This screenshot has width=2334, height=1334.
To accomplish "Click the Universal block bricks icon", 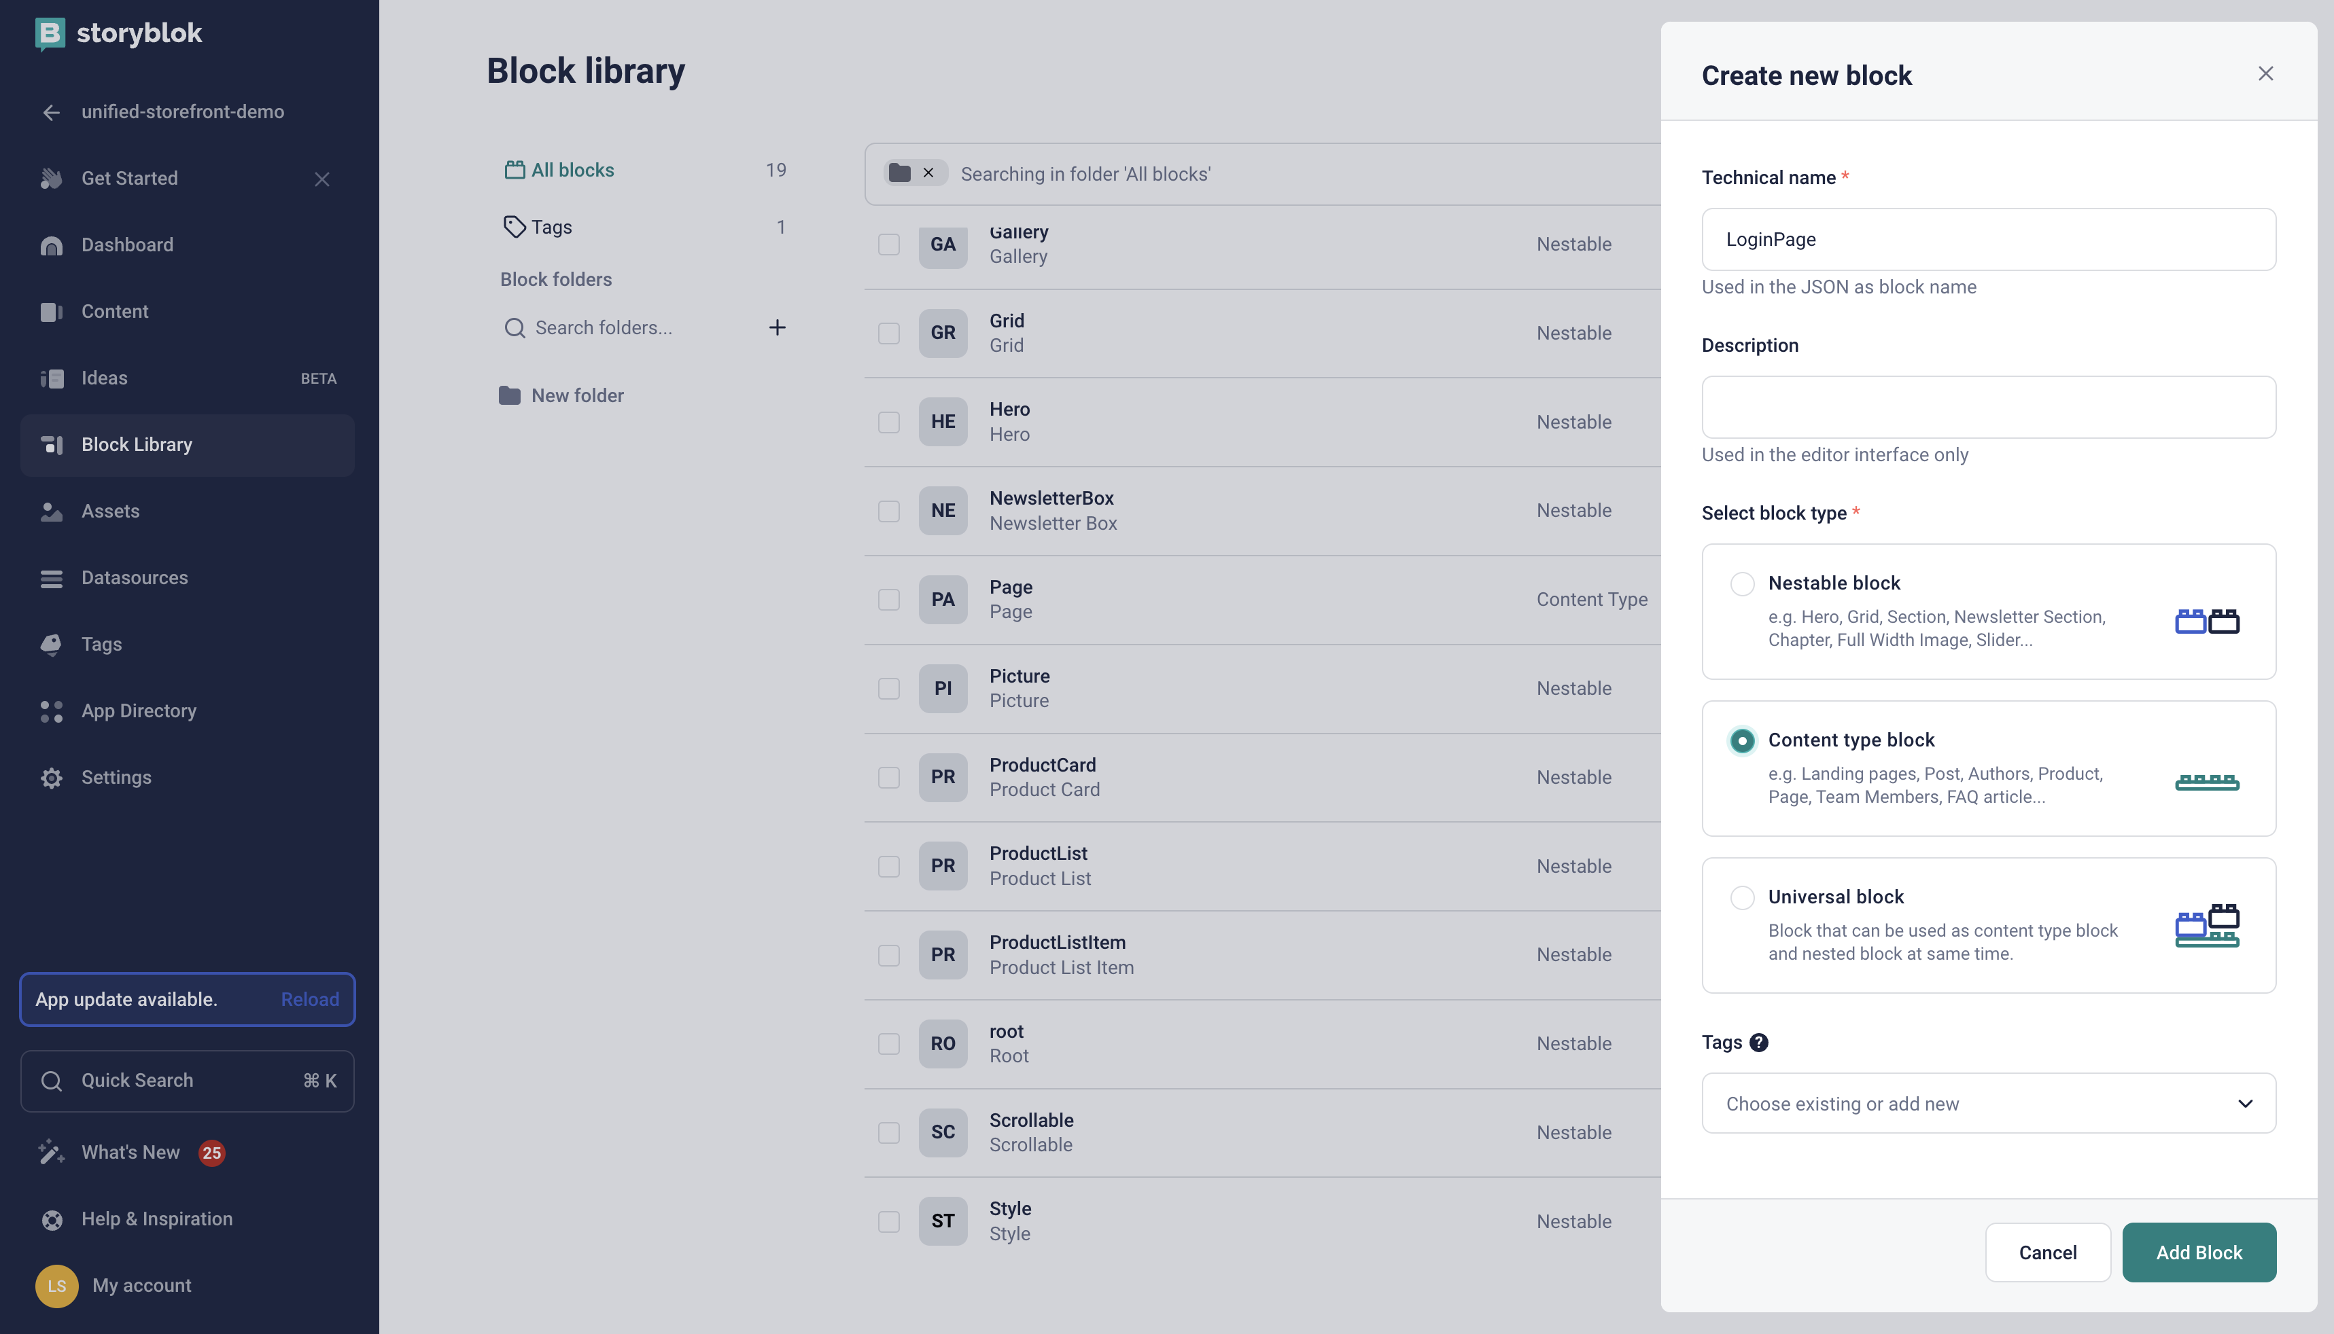I will [2207, 925].
